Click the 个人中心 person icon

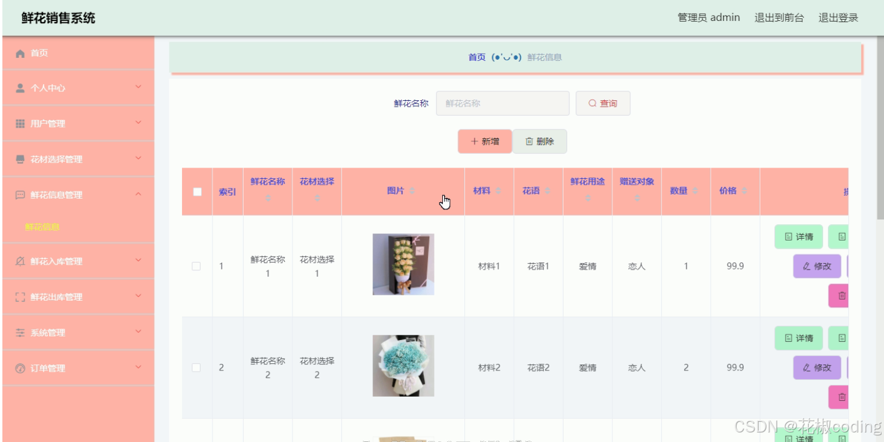click(x=20, y=88)
